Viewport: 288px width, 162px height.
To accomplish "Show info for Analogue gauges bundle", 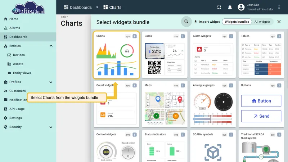I will pyautogui.click(x=231, y=85).
